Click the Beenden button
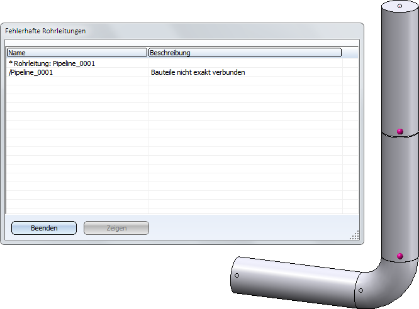The width and height of the screenshot is (419, 309). 44,228
